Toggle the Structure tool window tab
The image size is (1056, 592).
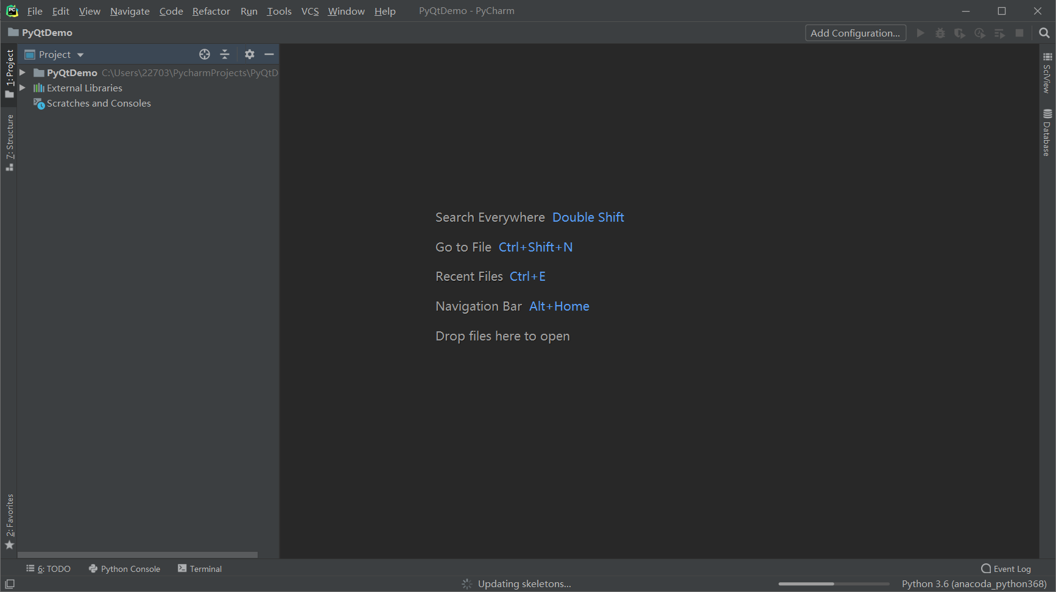point(9,143)
